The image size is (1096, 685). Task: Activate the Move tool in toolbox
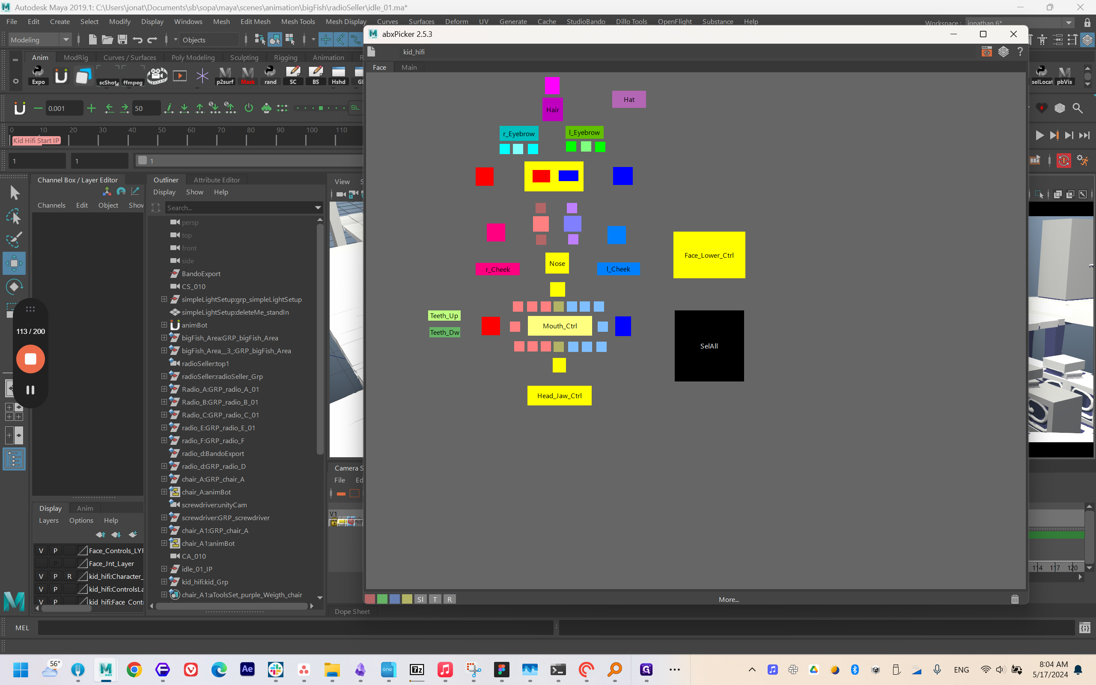click(x=14, y=263)
